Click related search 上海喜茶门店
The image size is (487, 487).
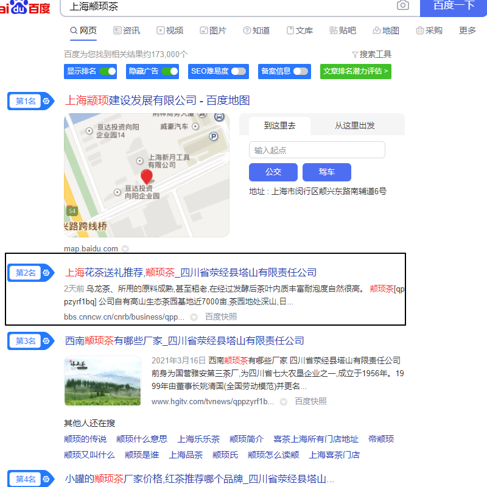coord(334,455)
